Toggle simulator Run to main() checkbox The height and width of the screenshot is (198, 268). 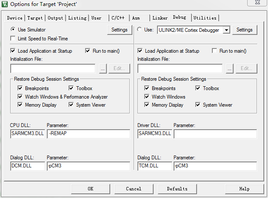pyautogui.click(x=88, y=51)
